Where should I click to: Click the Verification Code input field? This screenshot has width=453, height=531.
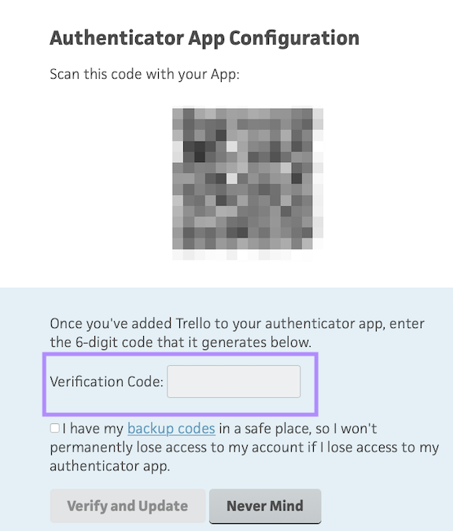pyautogui.click(x=234, y=382)
